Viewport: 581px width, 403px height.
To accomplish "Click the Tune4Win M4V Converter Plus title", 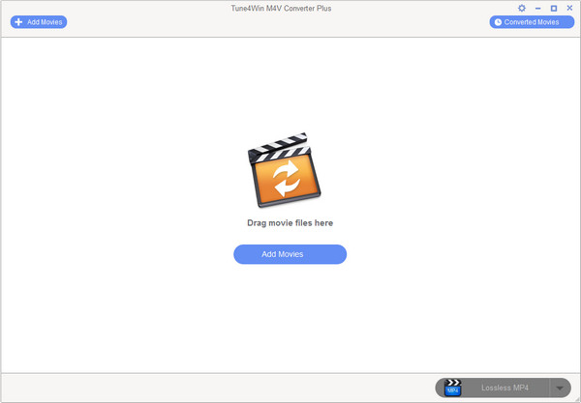I will [x=281, y=8].
